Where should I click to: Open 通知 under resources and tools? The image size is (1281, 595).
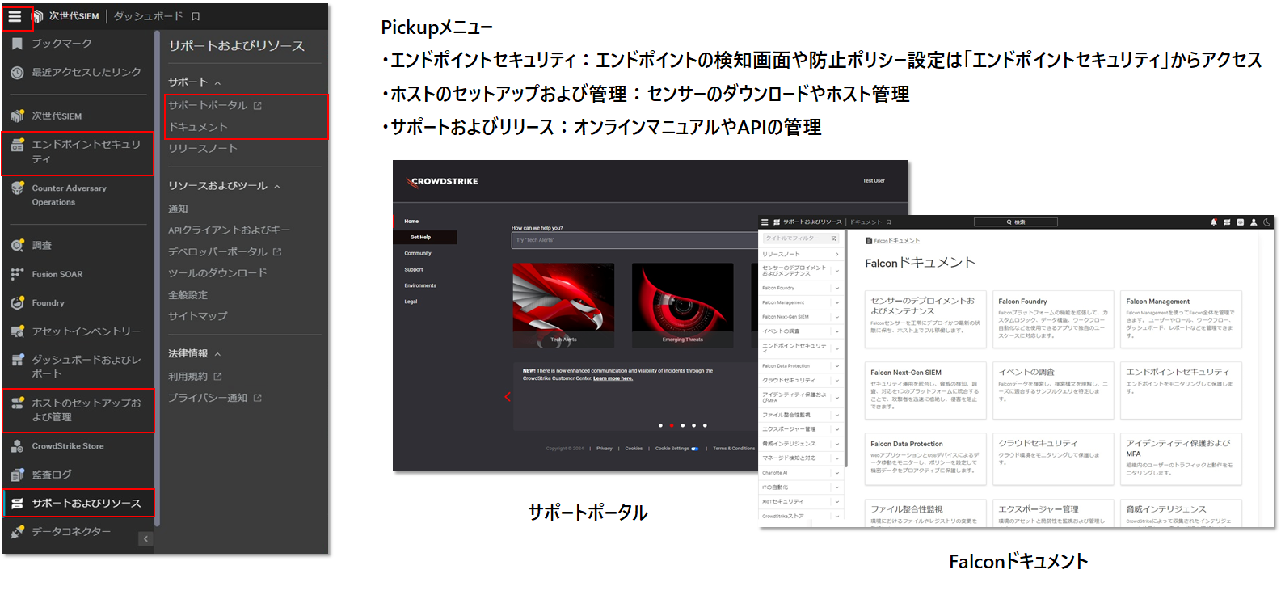click(178, 209)
